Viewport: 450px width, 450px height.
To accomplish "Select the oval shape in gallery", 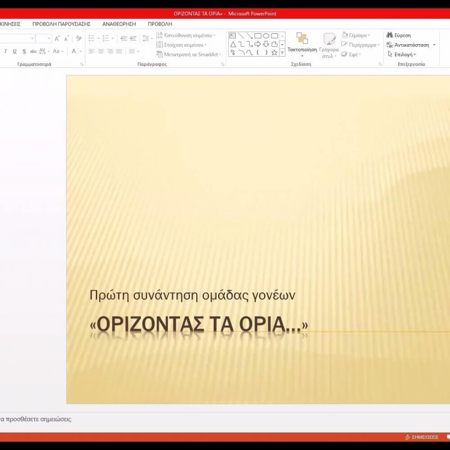I will click(266, 36).
